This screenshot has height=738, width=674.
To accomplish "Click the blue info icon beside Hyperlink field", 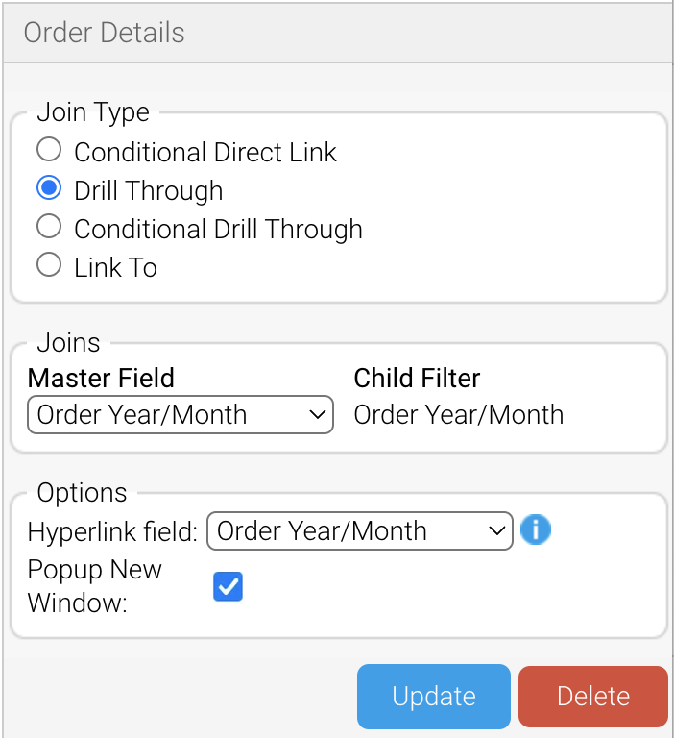I will (535, 529).
